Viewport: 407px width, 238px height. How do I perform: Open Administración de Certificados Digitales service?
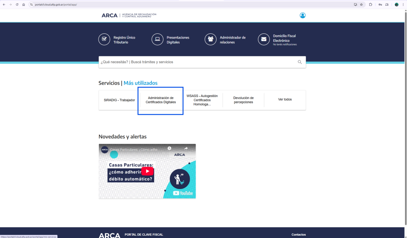161,100
